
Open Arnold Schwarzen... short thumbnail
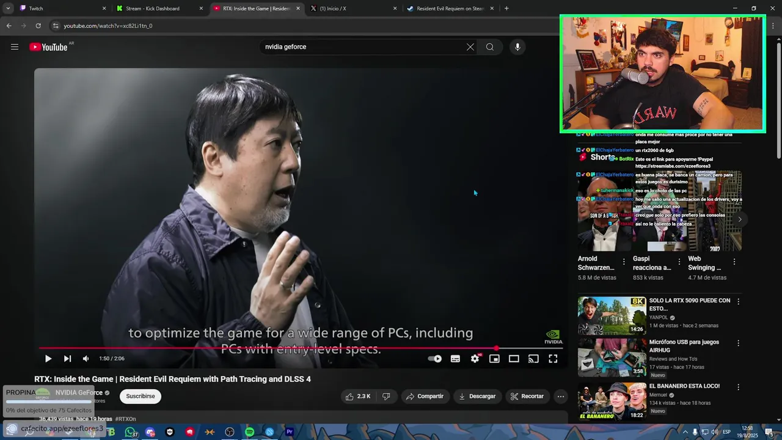605,211
